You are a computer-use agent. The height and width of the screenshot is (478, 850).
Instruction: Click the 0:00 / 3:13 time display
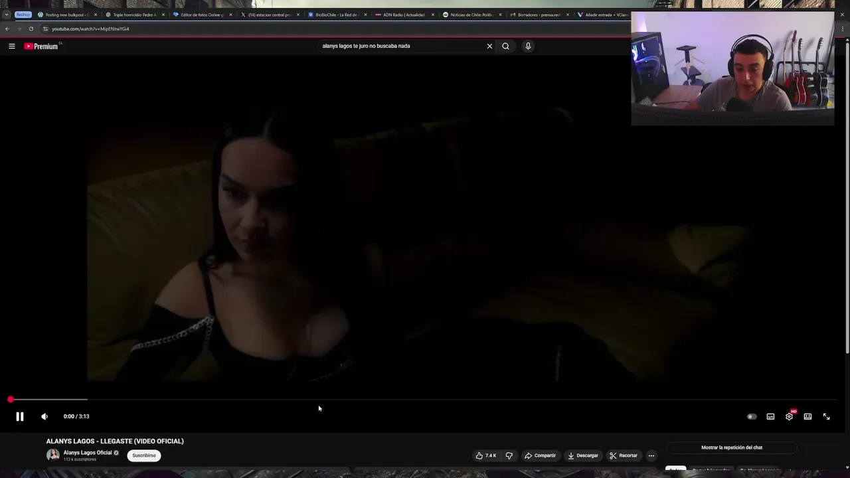point(76,416)
